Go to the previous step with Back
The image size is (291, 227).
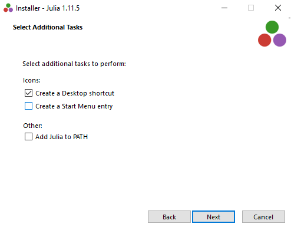click(x=169, y=217)
